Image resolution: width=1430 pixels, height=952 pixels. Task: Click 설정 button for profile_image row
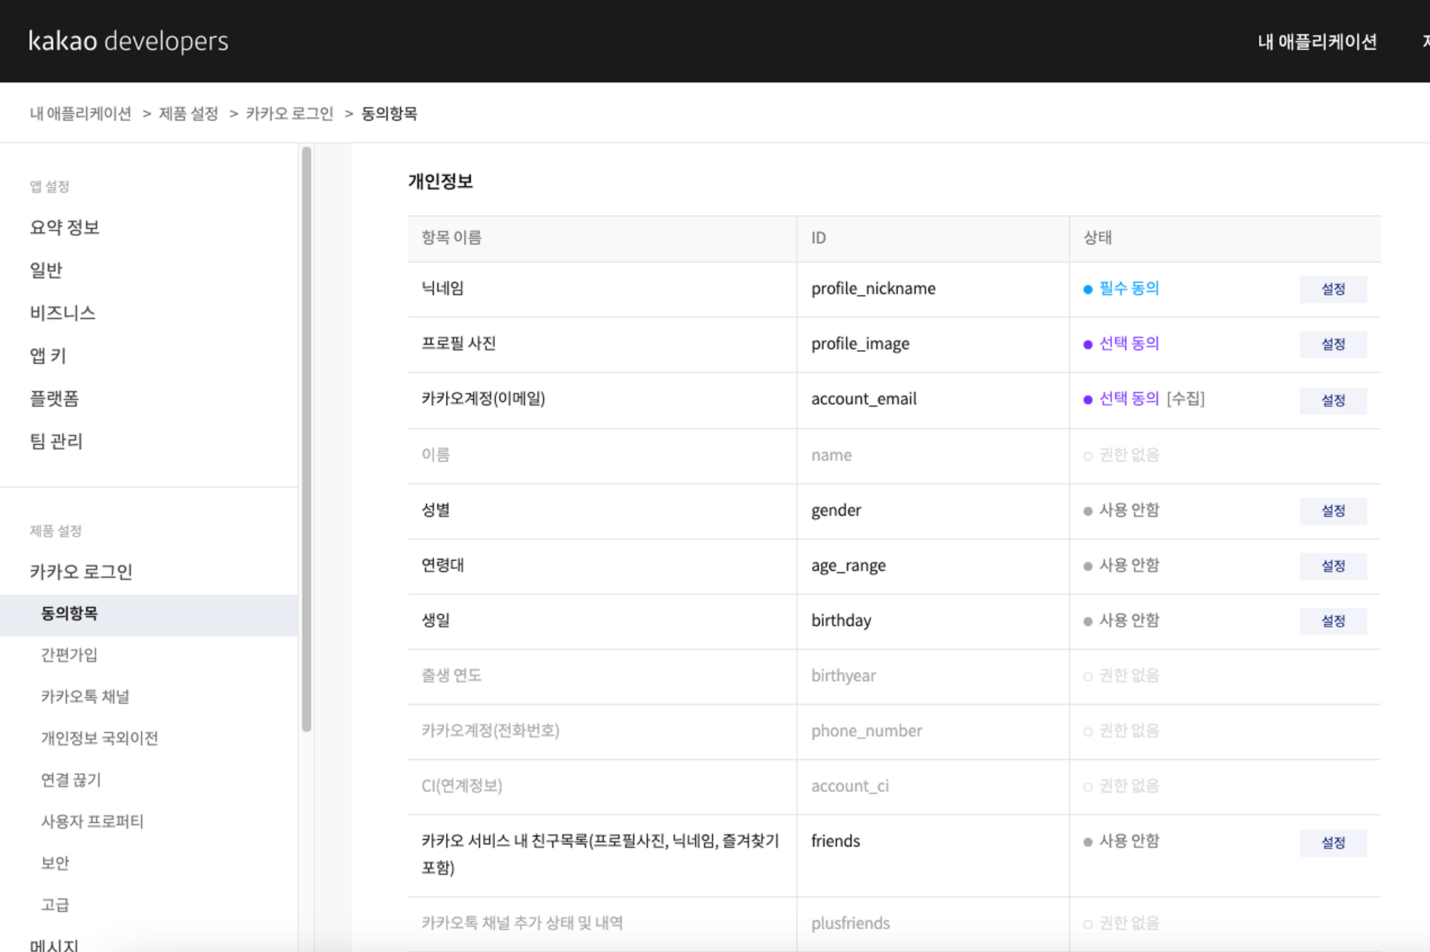click(1333, 344)
